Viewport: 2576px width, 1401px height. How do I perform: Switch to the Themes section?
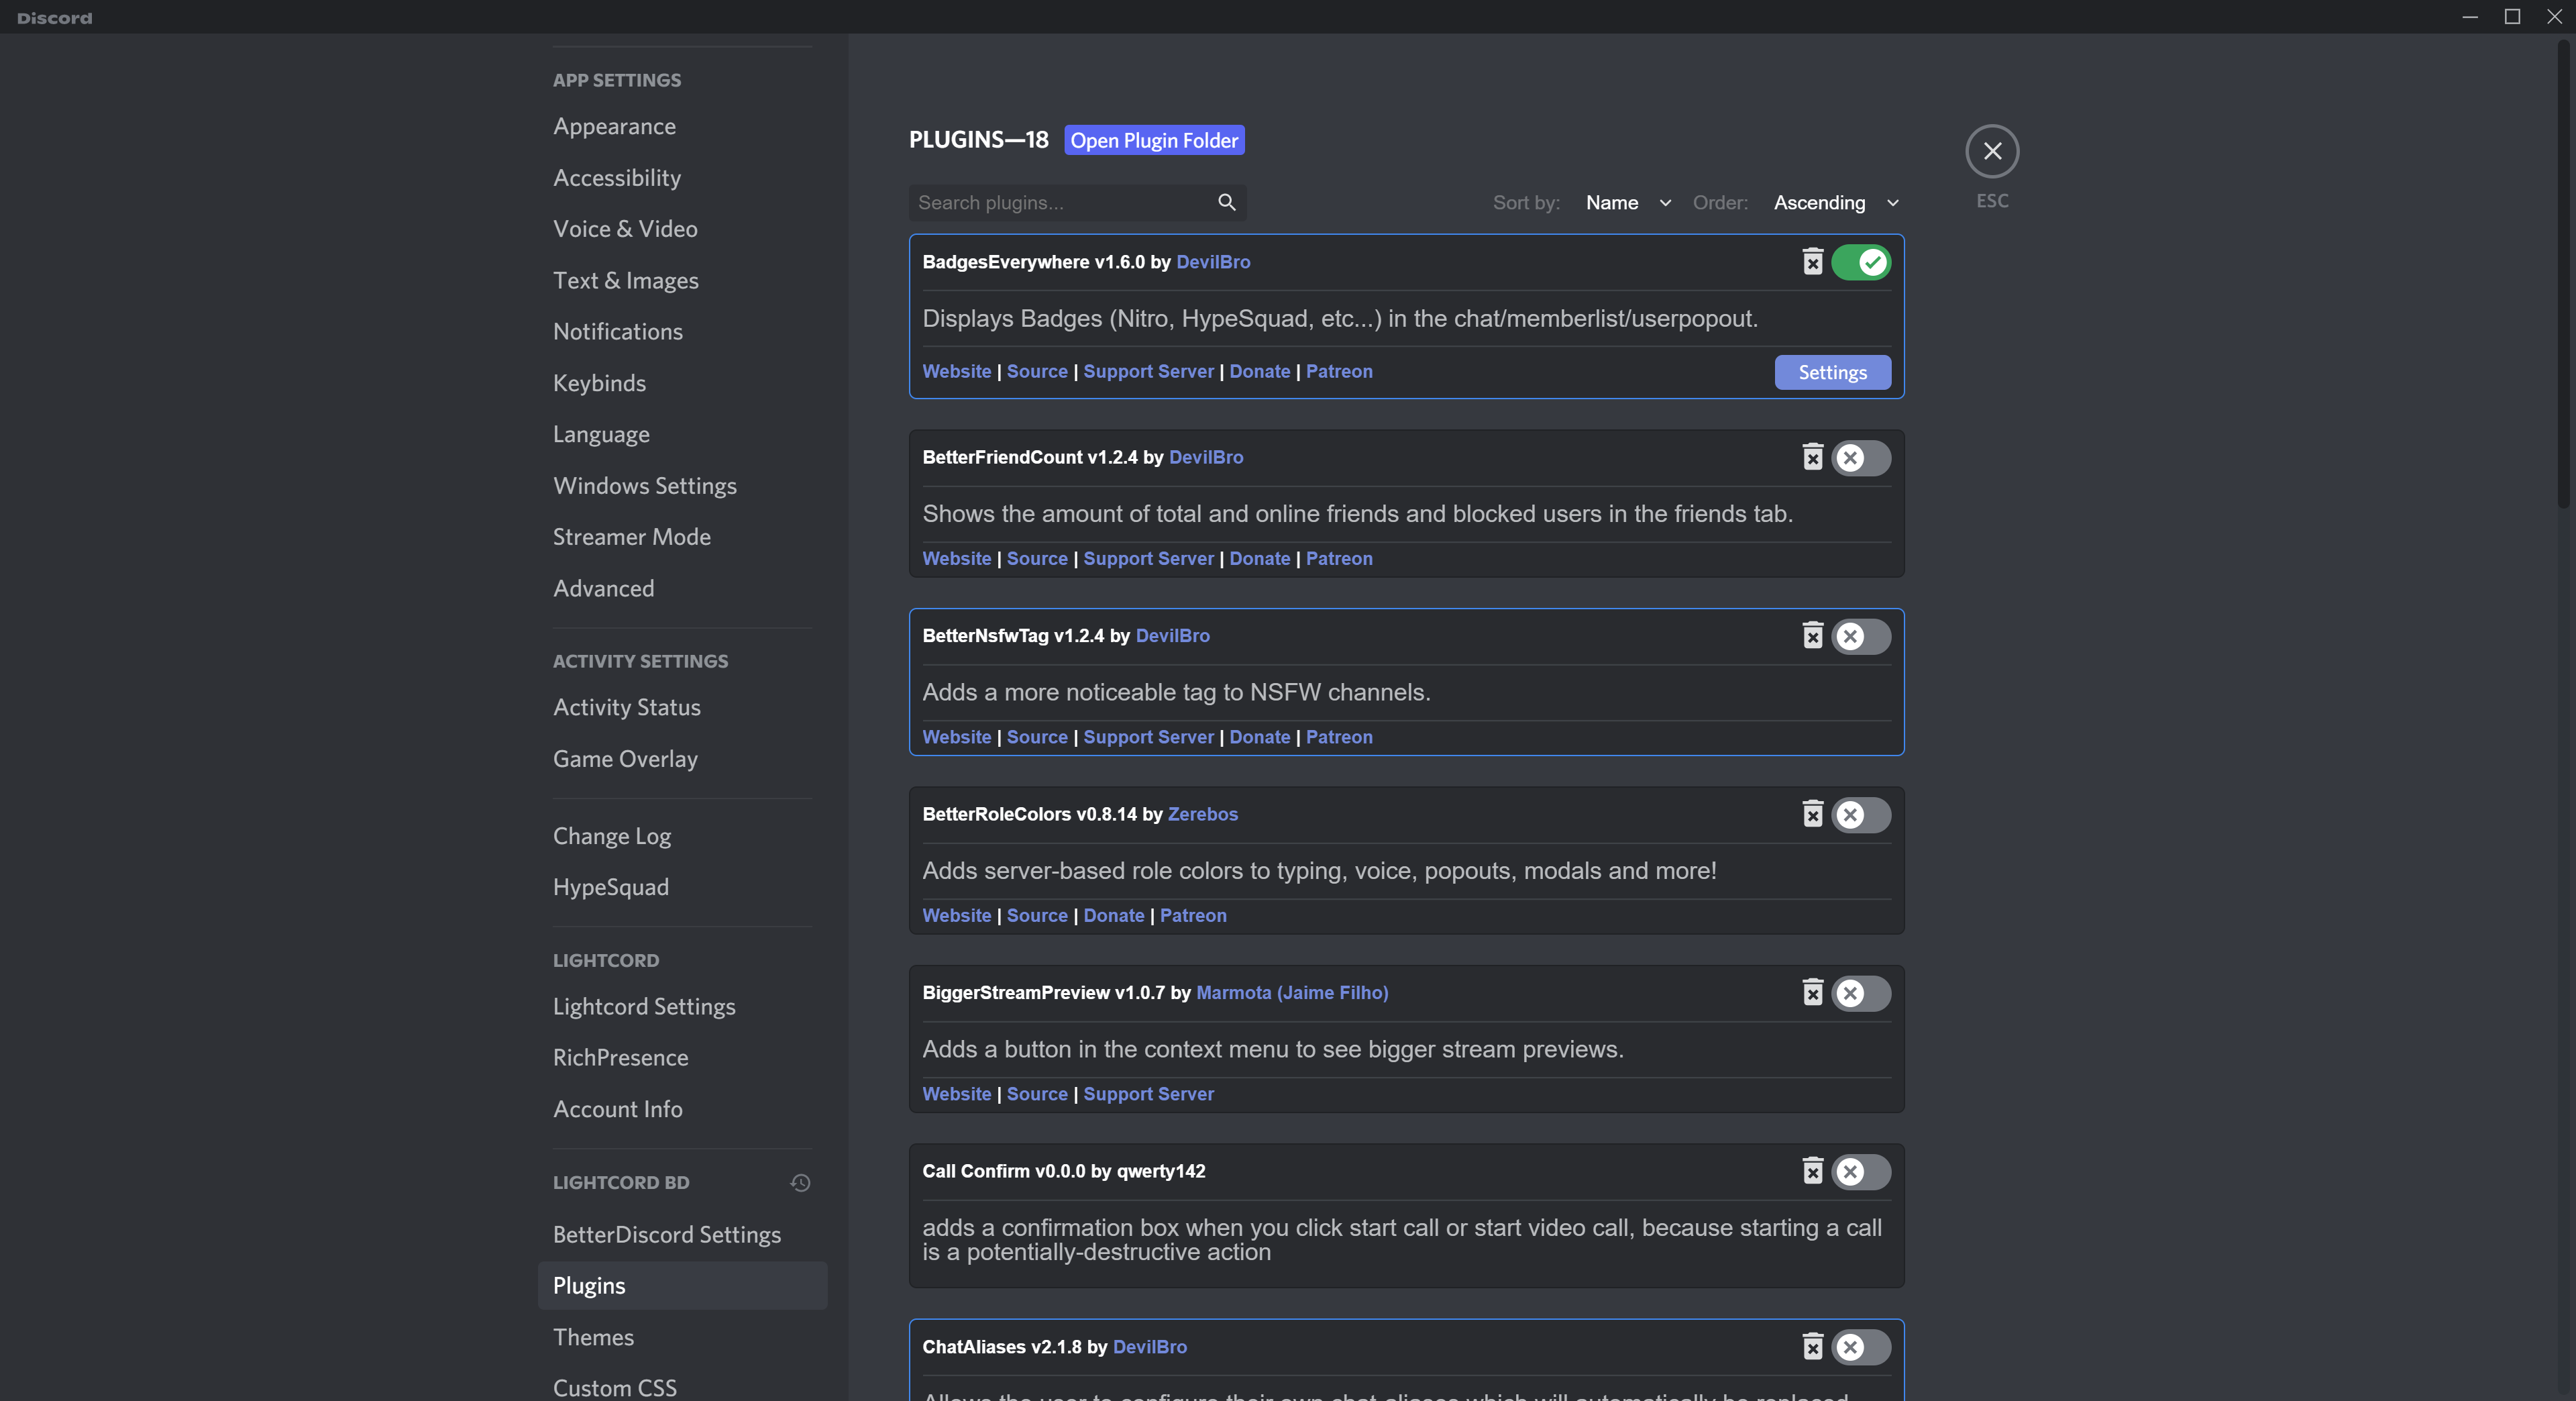(x=594, y=1337)
